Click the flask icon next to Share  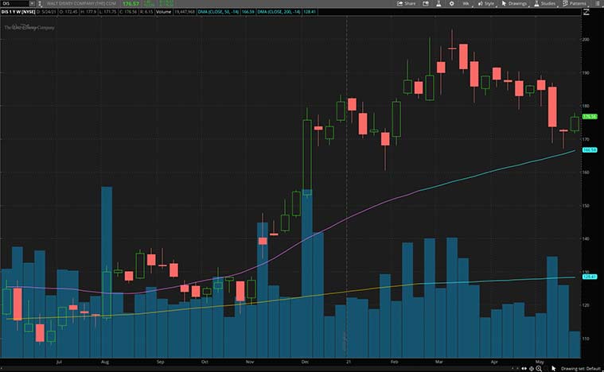point(438,3)
